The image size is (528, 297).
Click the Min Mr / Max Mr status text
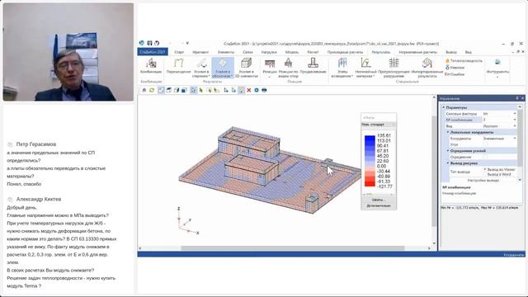(479, 208)
